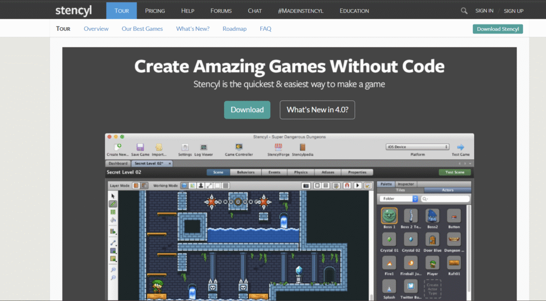Click the Stencylpedia book icon

pyautogui.click(x=302, y=147)
